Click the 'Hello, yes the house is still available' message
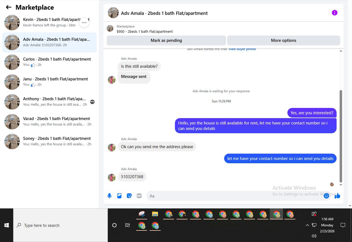 pyautogui.click(x=256, y=126)
